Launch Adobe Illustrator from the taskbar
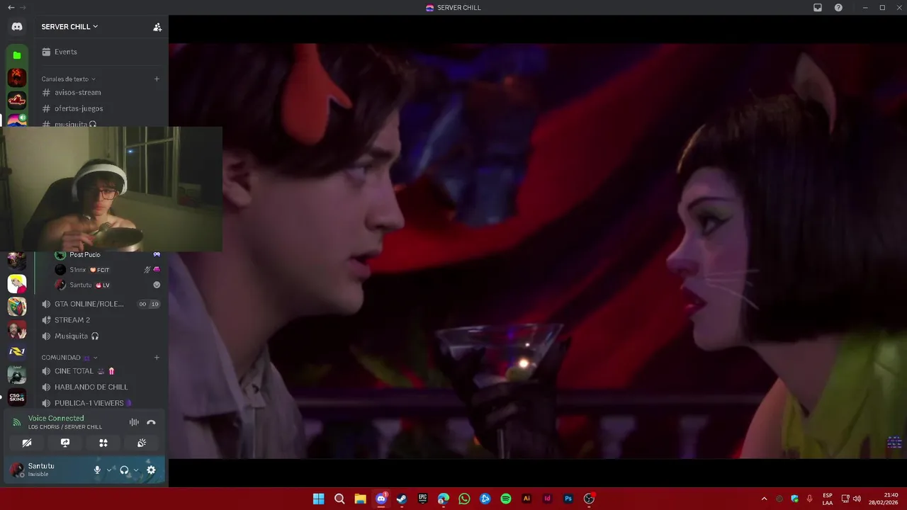 (526, 499)
